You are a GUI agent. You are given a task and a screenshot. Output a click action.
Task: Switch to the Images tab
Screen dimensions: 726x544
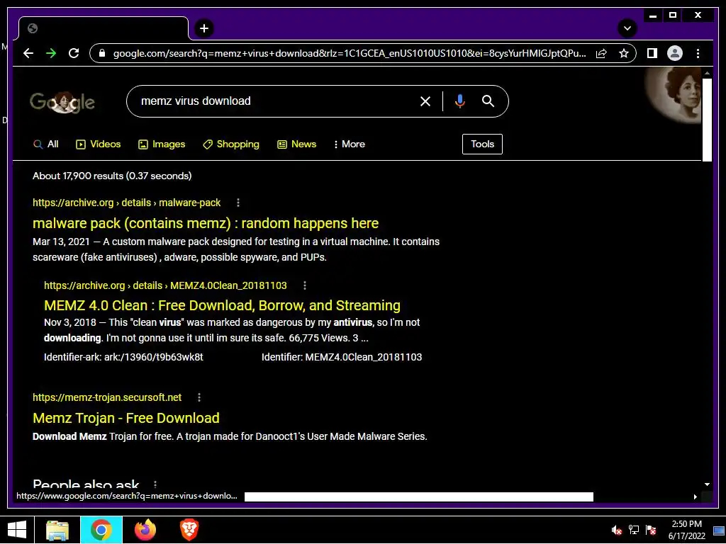pyautogui.click(x=162, y=144)
